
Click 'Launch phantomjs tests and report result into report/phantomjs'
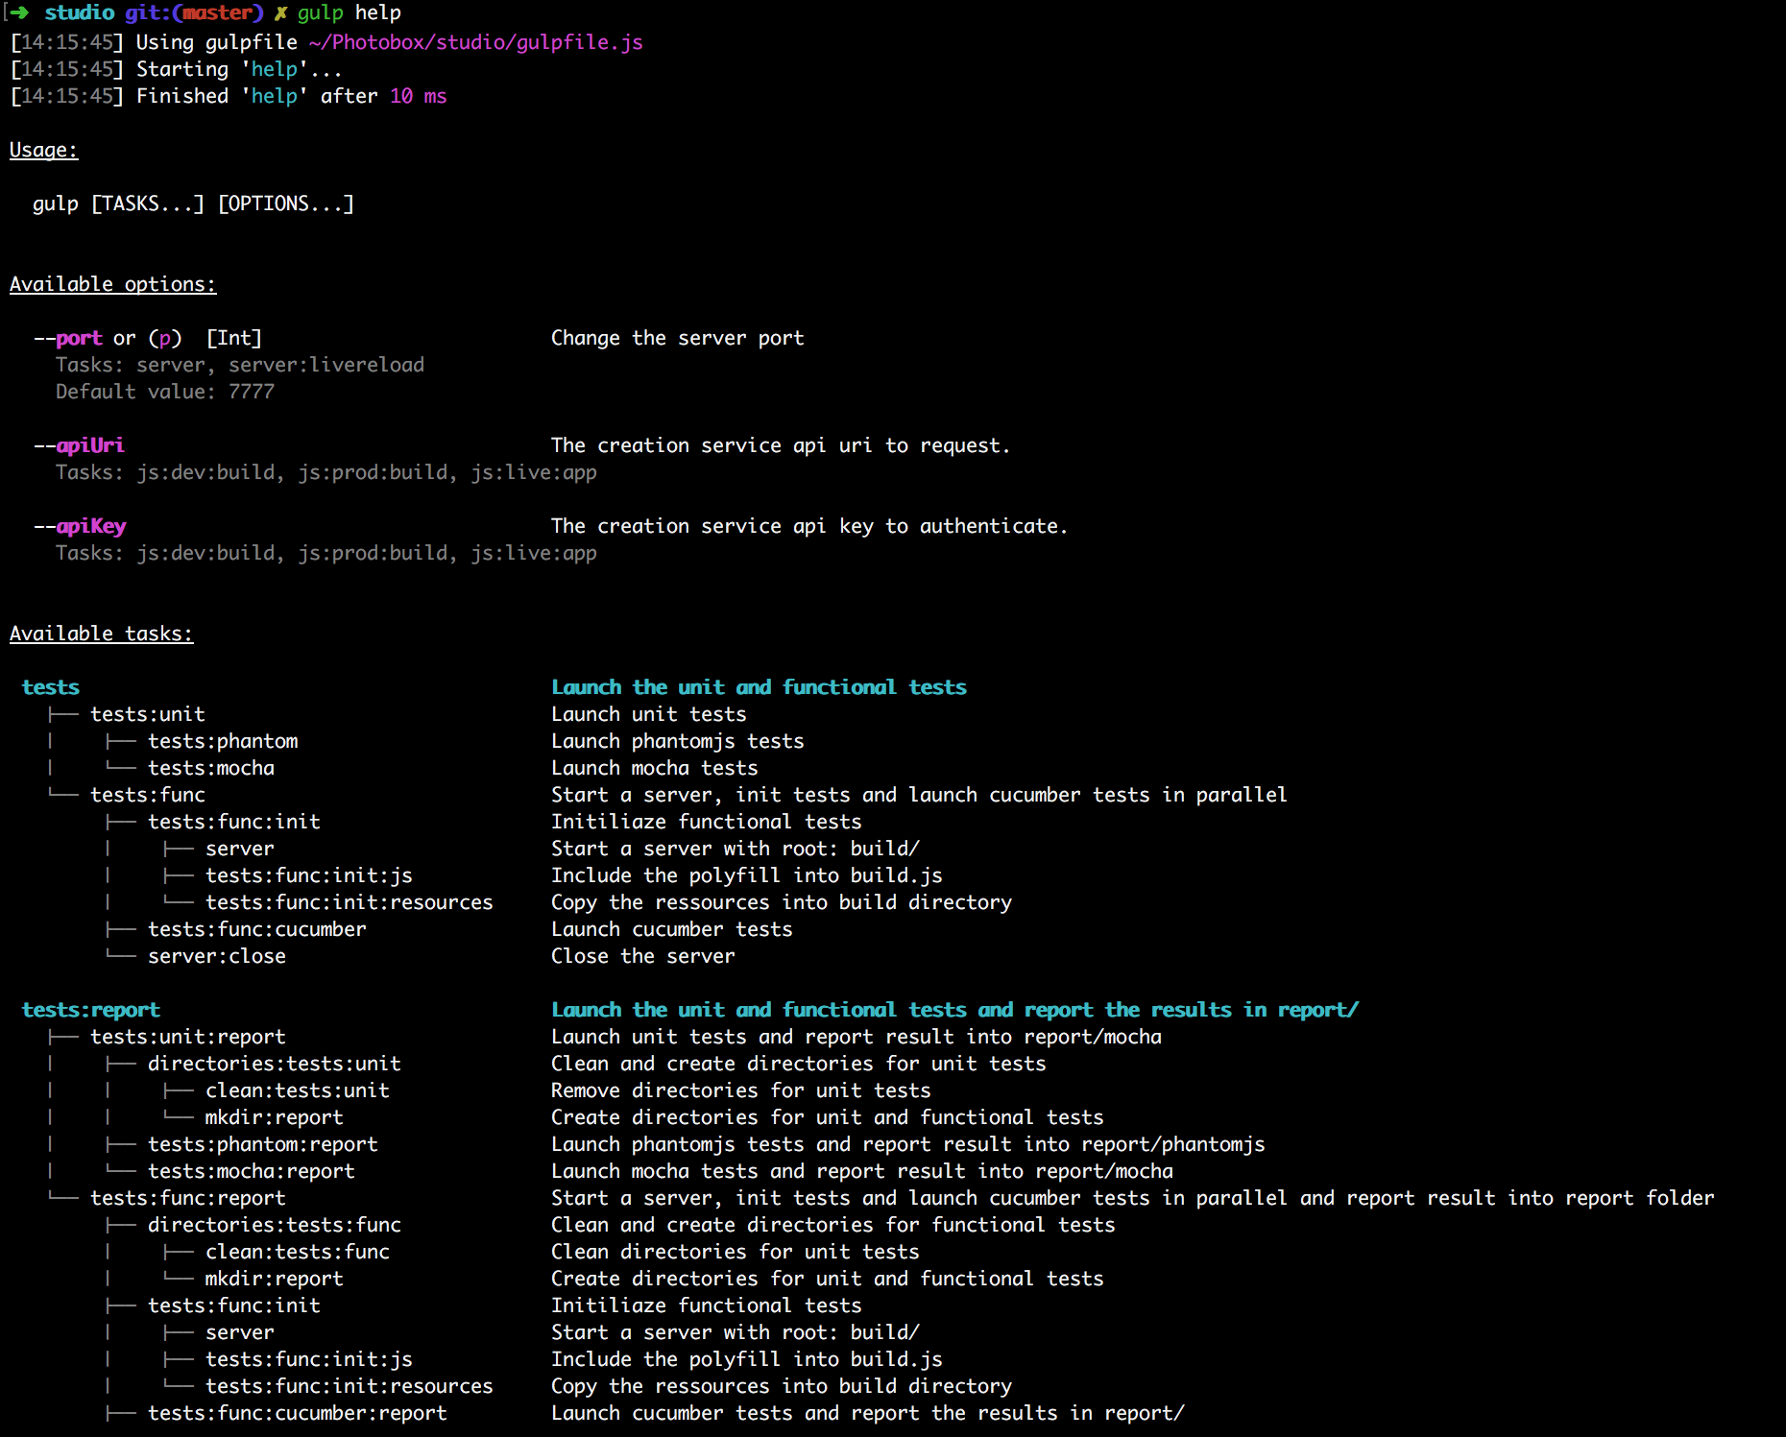(907, 1145)
